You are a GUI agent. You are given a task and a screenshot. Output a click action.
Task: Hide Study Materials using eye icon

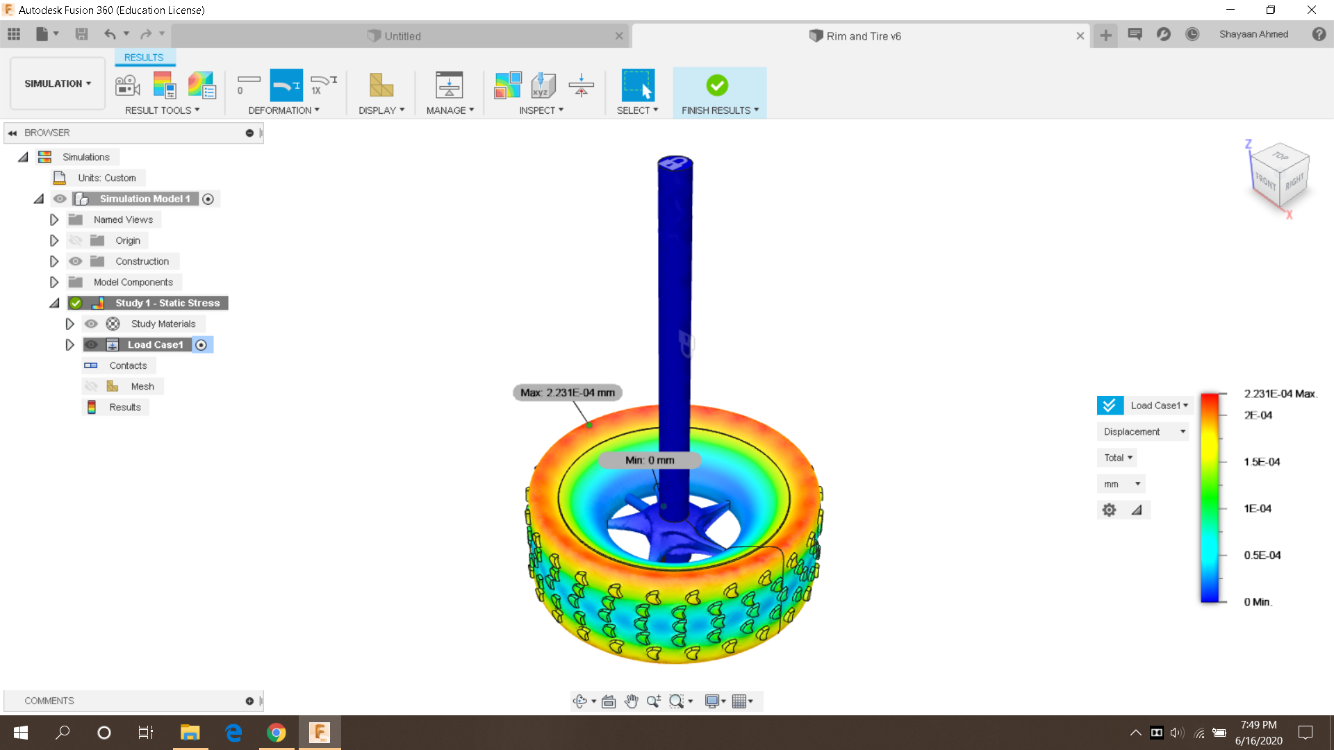coord(91,324)
